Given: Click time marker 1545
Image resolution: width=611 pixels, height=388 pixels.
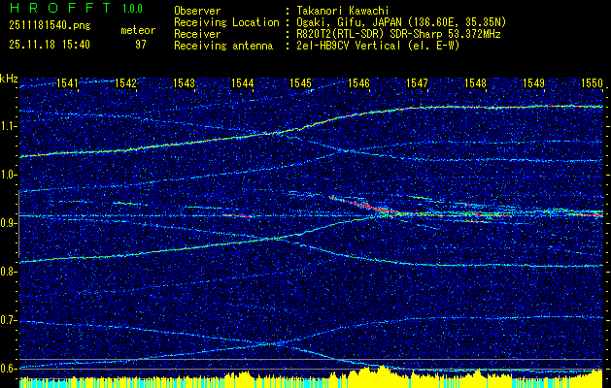Looking at the screenshot, I should coord(301,82).
